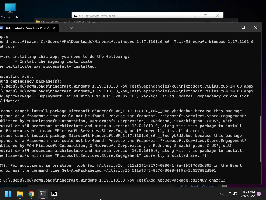Viewport: 266px width, 200px height.
Task: Select Windows Terminal icon in the taskbar
Action: click(x=43, y=194)
